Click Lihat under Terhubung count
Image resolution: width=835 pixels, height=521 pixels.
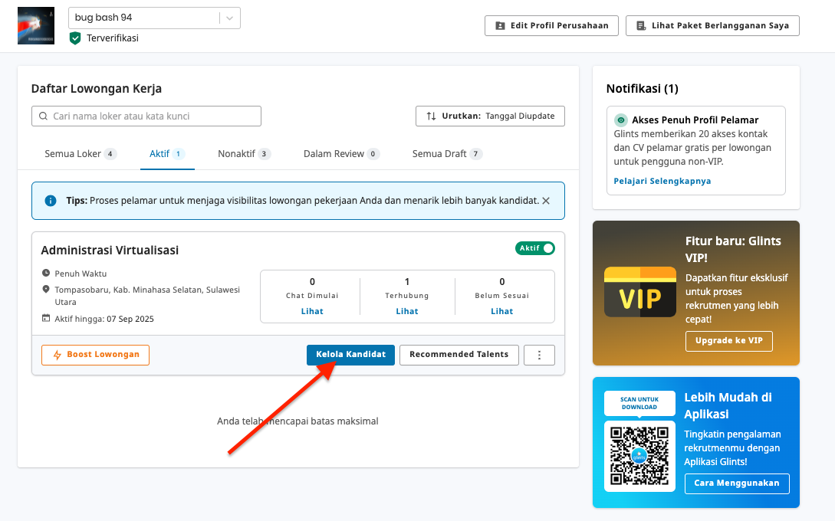coord(407,311)
